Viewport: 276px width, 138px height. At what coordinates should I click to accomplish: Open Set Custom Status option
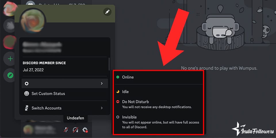65,94
